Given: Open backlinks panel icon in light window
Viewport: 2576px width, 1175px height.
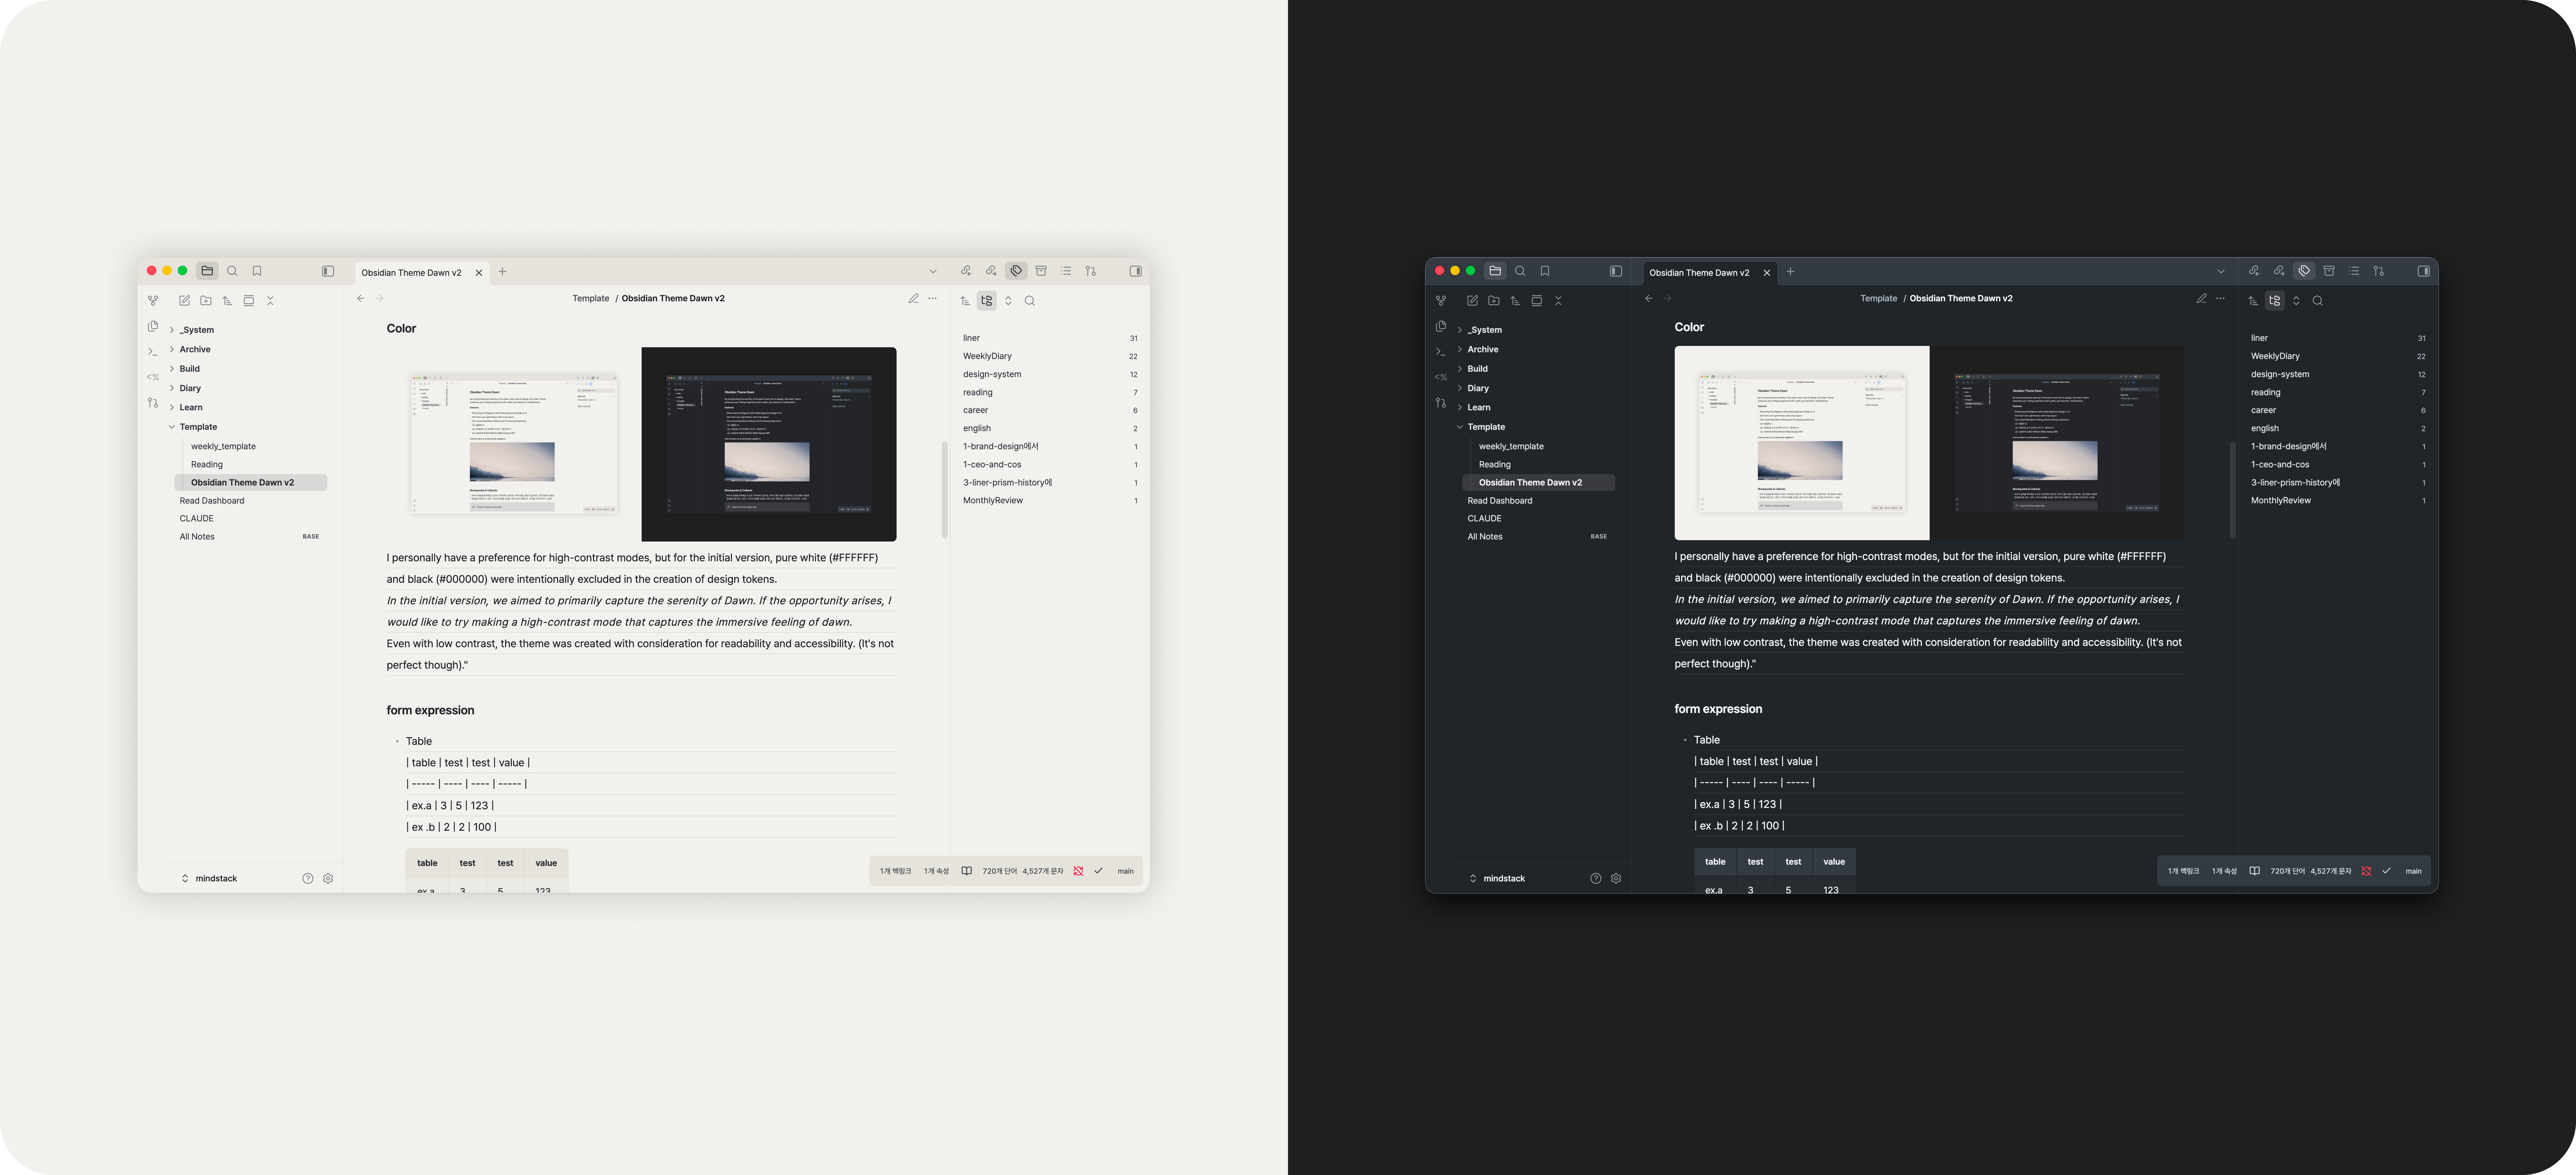Looking at the screenshot, I should pyautogui.click(x=966, y=271).
